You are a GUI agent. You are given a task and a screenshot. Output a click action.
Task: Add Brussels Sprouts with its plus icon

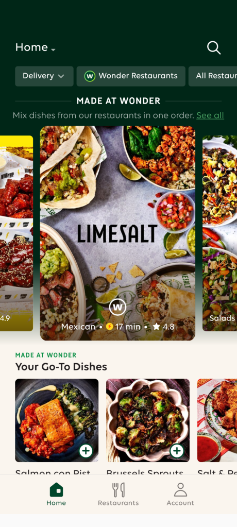click(x=177, y=451)
